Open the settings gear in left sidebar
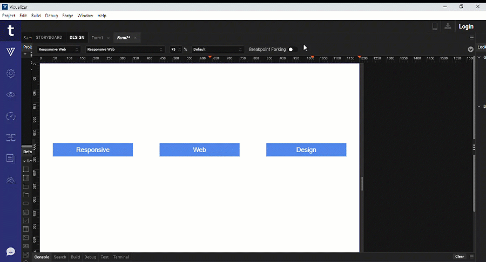The width and height of the screenshot is (486, 262). coord(10,73)
